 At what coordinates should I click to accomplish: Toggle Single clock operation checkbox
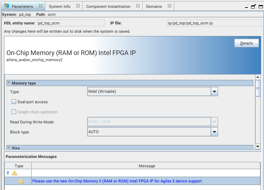click(x=14, y=112)
